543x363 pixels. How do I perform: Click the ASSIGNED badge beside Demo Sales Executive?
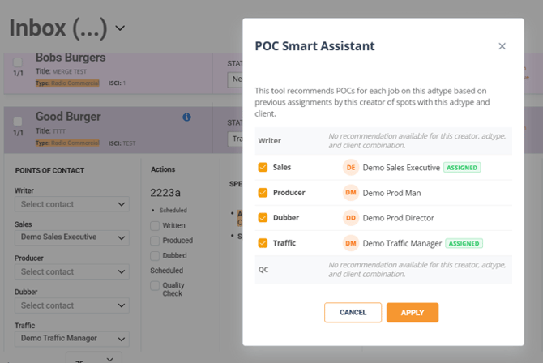[462, 168]
